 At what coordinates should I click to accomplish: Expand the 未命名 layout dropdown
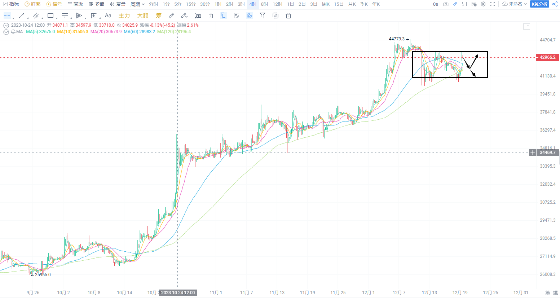coord(515,4)
